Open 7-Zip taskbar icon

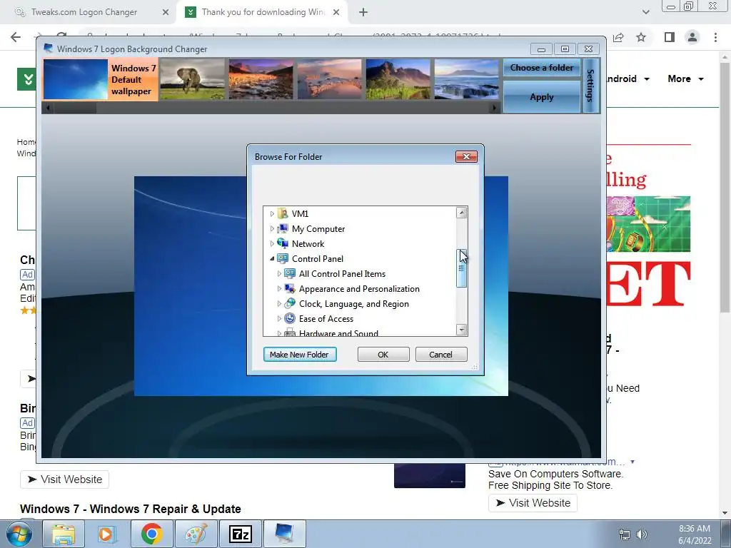click(x=241, y=534)
